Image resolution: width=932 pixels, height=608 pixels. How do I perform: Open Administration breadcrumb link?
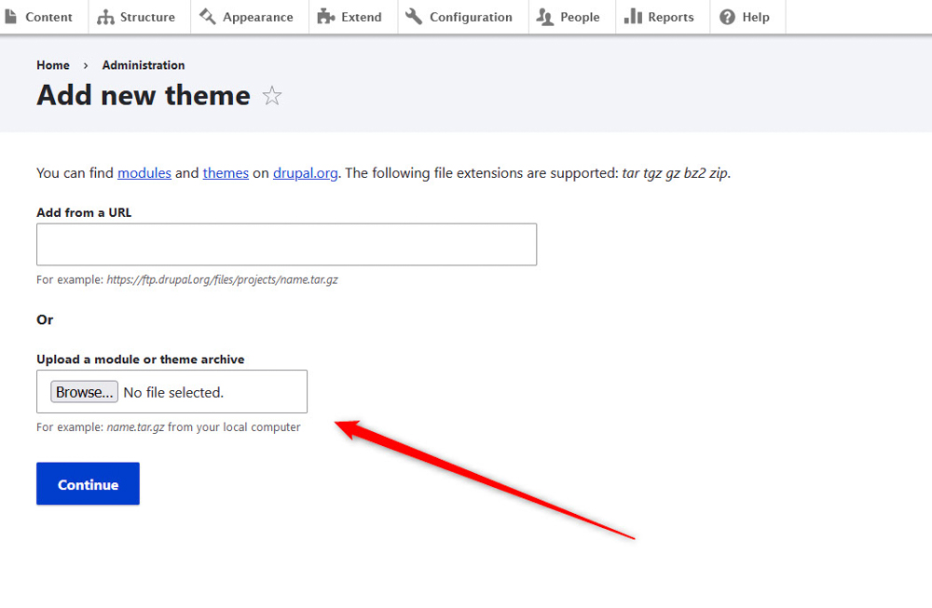(144, 65)
